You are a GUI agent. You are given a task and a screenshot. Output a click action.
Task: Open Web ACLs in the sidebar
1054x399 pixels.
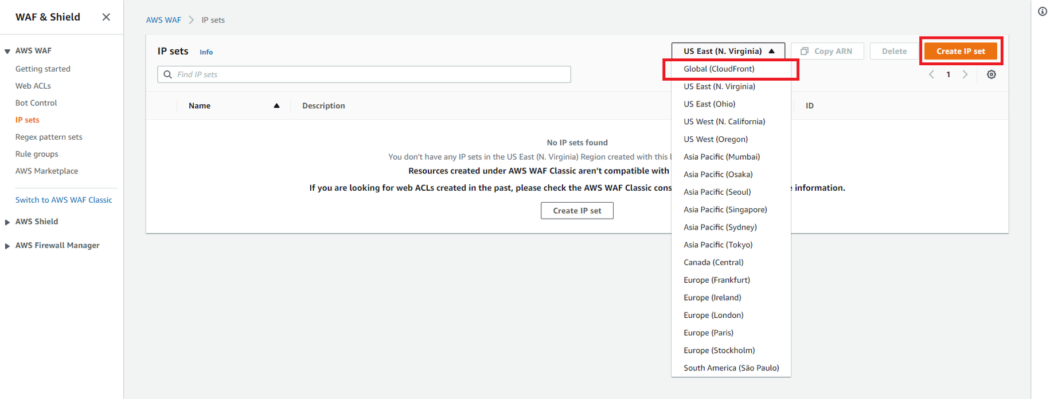pos(33,86)
